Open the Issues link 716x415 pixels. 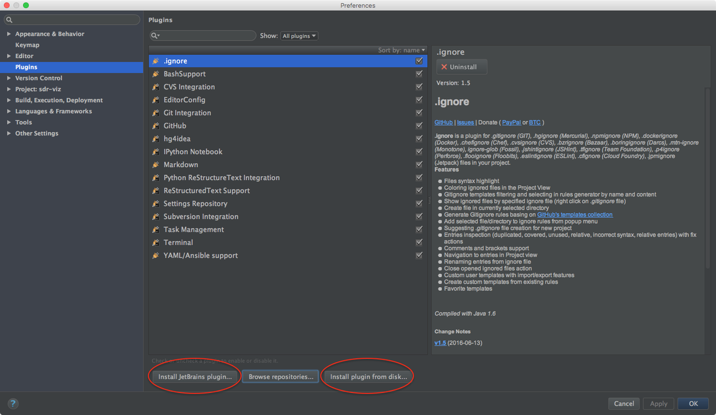tap(465, 122)
